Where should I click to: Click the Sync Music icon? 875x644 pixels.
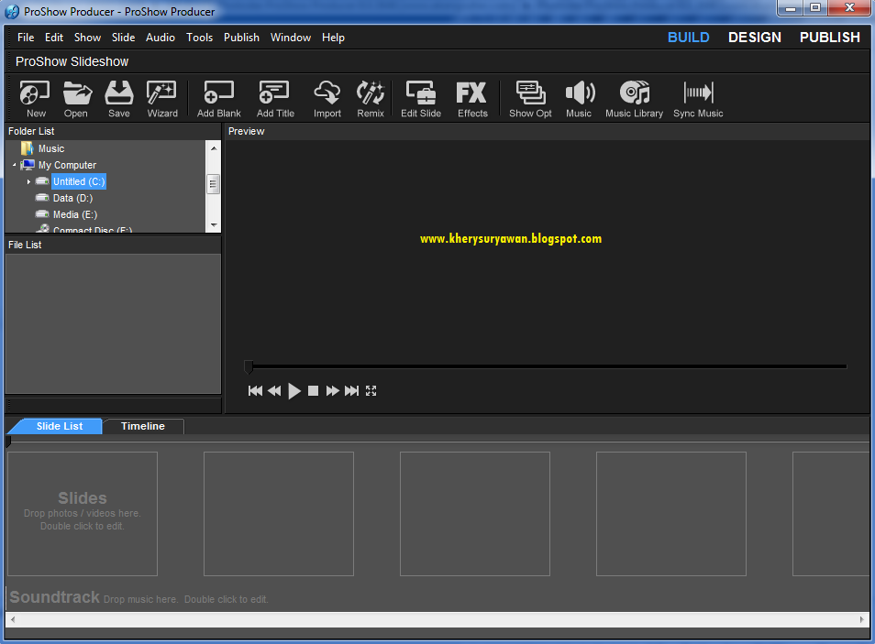tap(698, 99)
